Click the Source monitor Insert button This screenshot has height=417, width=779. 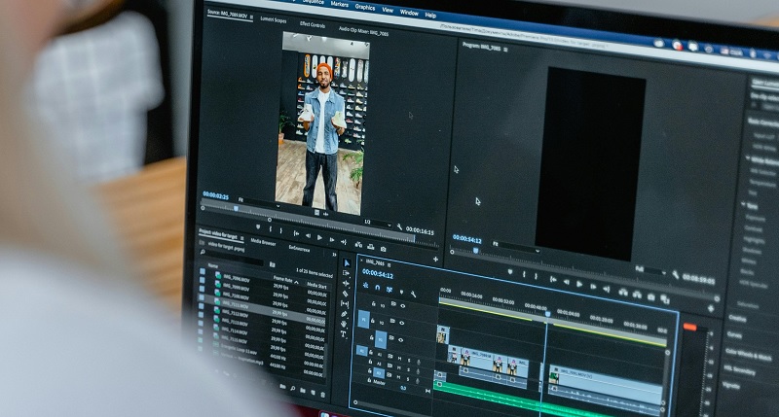pos(358,244)
